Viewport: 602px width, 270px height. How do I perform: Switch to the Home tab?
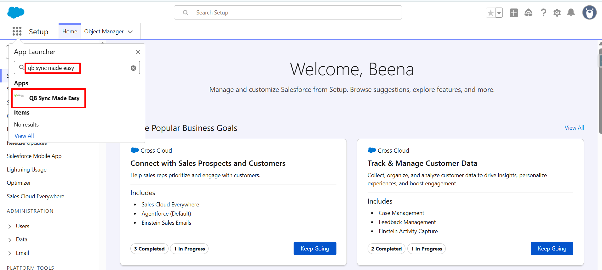pos(70,31)
